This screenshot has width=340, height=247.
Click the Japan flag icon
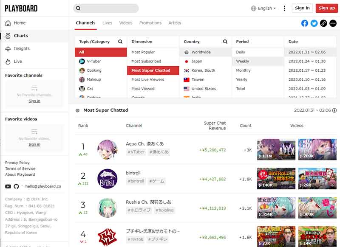click(x=187, y=61)
